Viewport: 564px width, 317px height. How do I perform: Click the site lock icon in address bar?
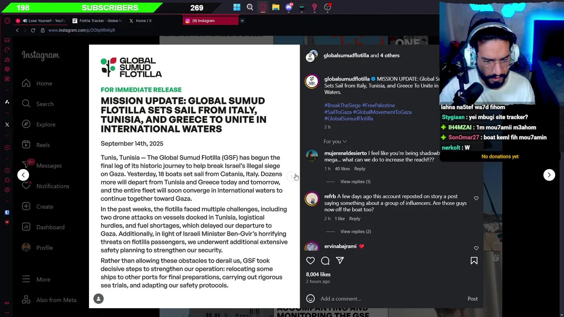pos(43,30)
